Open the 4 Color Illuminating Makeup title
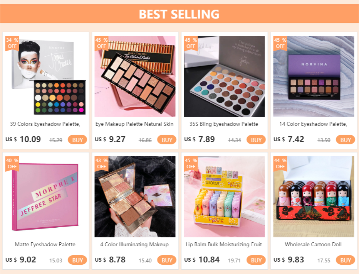 (x=134, y=244)
